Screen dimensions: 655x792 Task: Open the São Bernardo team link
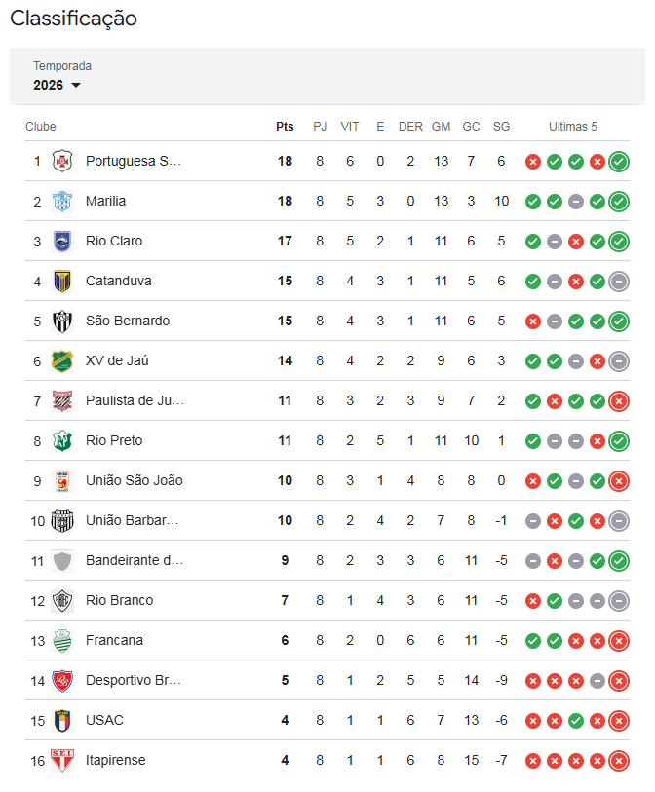tap(128, 321)
